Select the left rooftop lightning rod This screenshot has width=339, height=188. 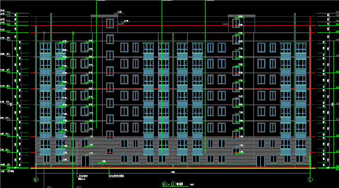coord(51,23)
